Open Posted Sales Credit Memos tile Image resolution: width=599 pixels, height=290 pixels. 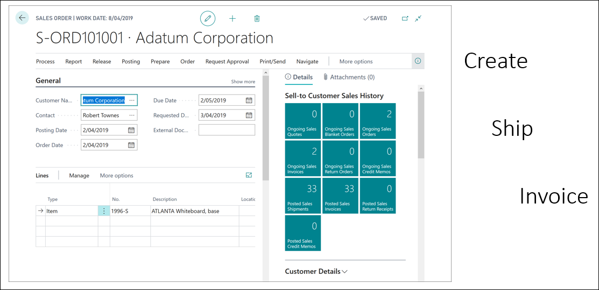coord(303,233)
